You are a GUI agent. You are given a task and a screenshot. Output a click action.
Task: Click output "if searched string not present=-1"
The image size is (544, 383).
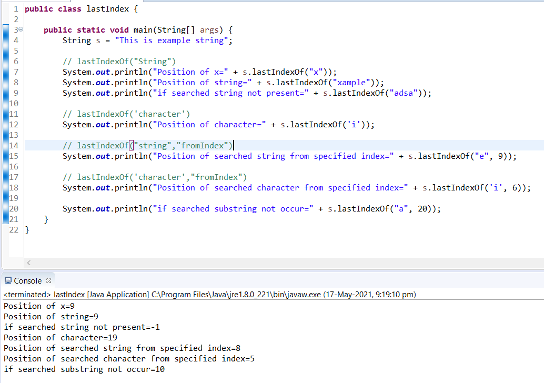[x=82, y=327]
